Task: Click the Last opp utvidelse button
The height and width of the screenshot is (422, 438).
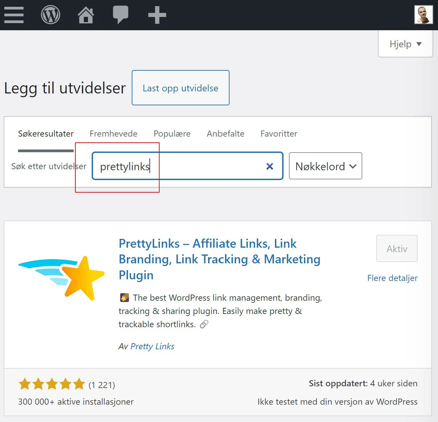Action: [181, 88]
